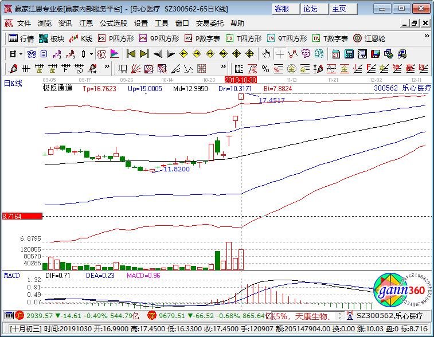This screenshot has height=337, width=434.
Task: Click the 2019-10-30 date marker
Action: (x=241, y=80)
